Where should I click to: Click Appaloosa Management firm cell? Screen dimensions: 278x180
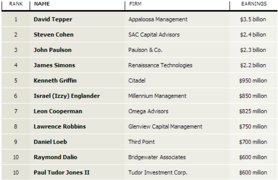(x=158, y=19)
